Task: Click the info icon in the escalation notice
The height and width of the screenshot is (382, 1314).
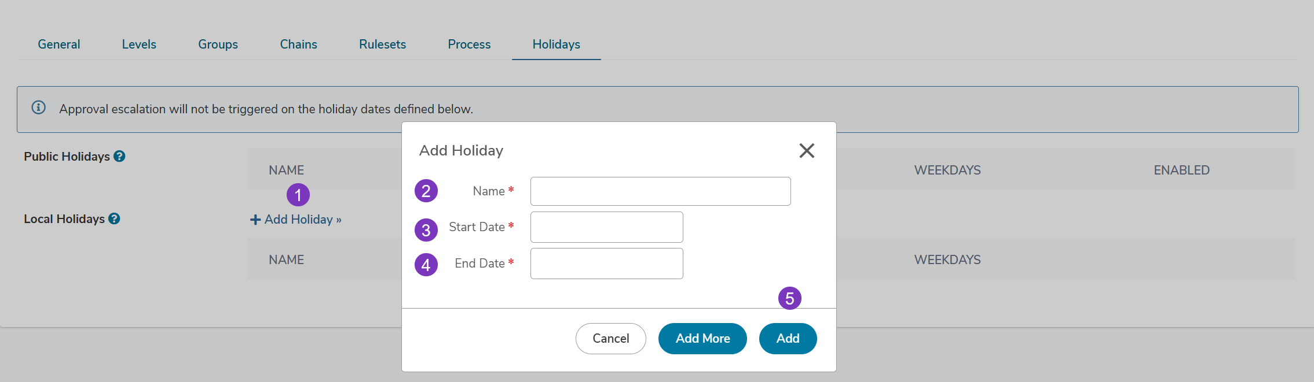Action: pyautogui.click(x=39, y=107)
